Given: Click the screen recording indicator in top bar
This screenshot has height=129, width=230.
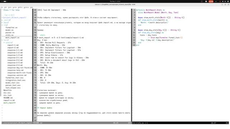Looking at the screenshot, I should coord(211,1).
